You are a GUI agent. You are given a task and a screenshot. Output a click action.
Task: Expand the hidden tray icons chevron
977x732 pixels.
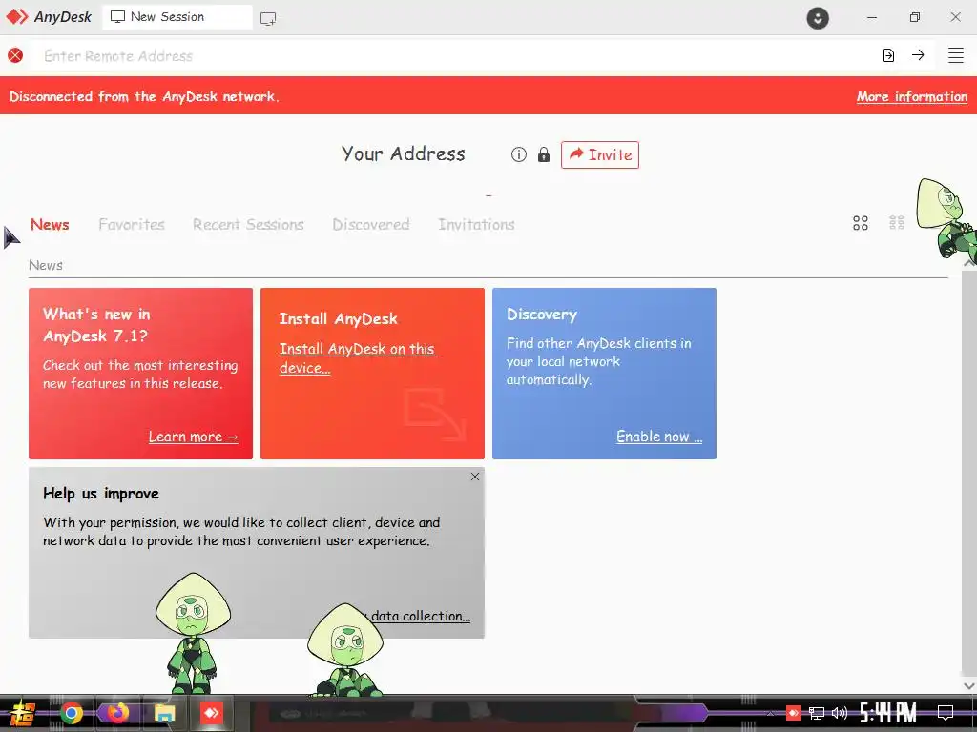coord(771,713)
